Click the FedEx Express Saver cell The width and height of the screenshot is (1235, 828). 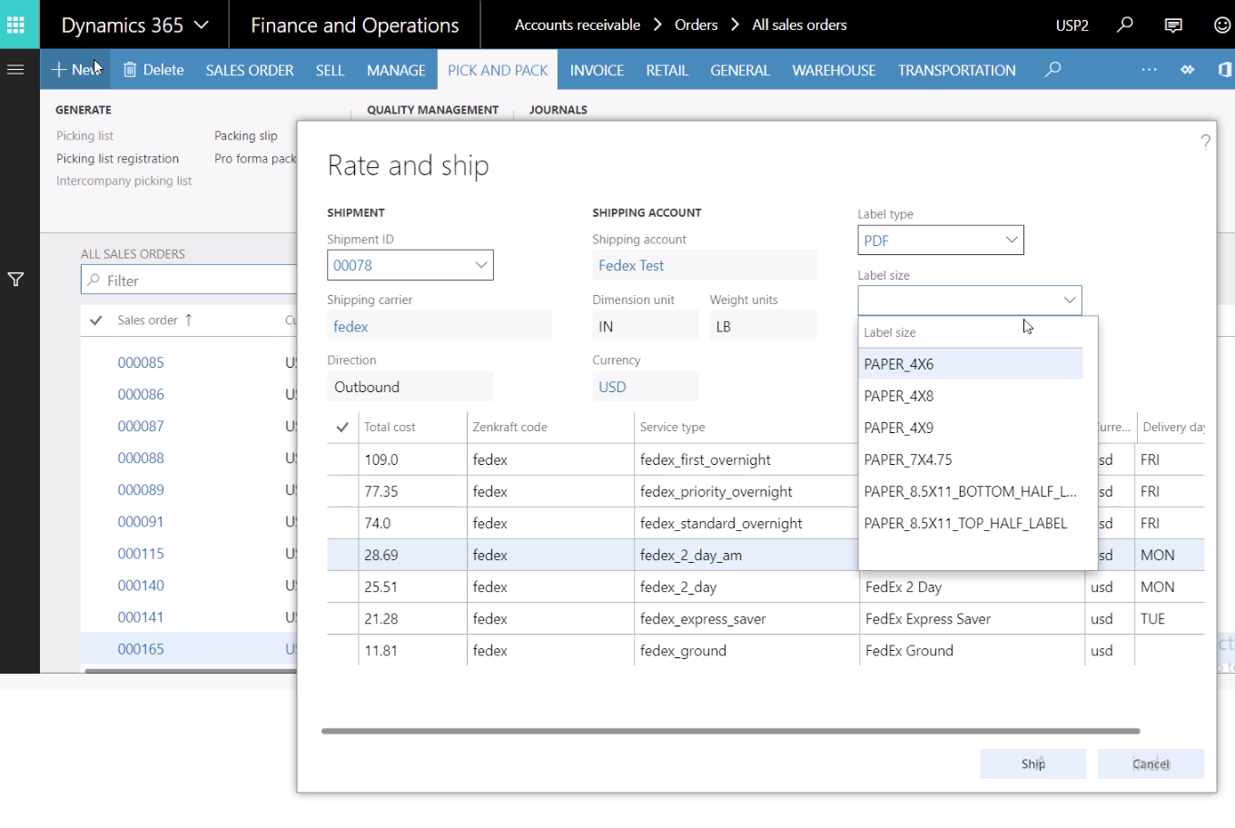coord(971,618)
